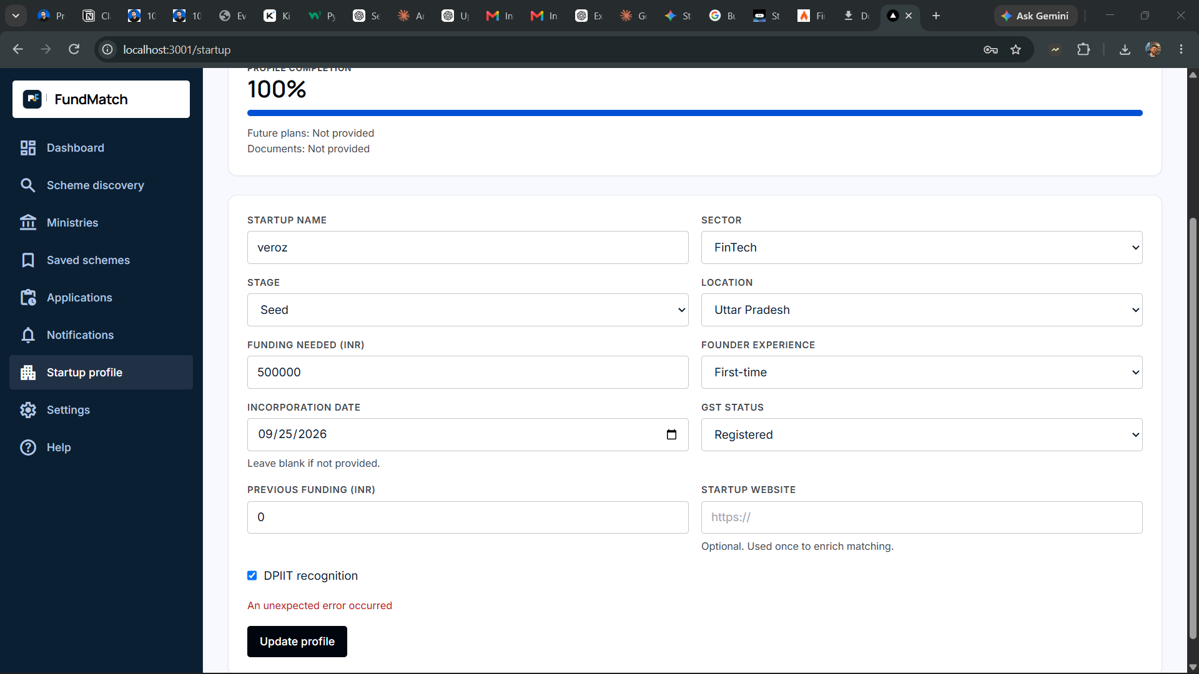
Task: Open Settings using the gear icon
Action: tap(28, 410)
